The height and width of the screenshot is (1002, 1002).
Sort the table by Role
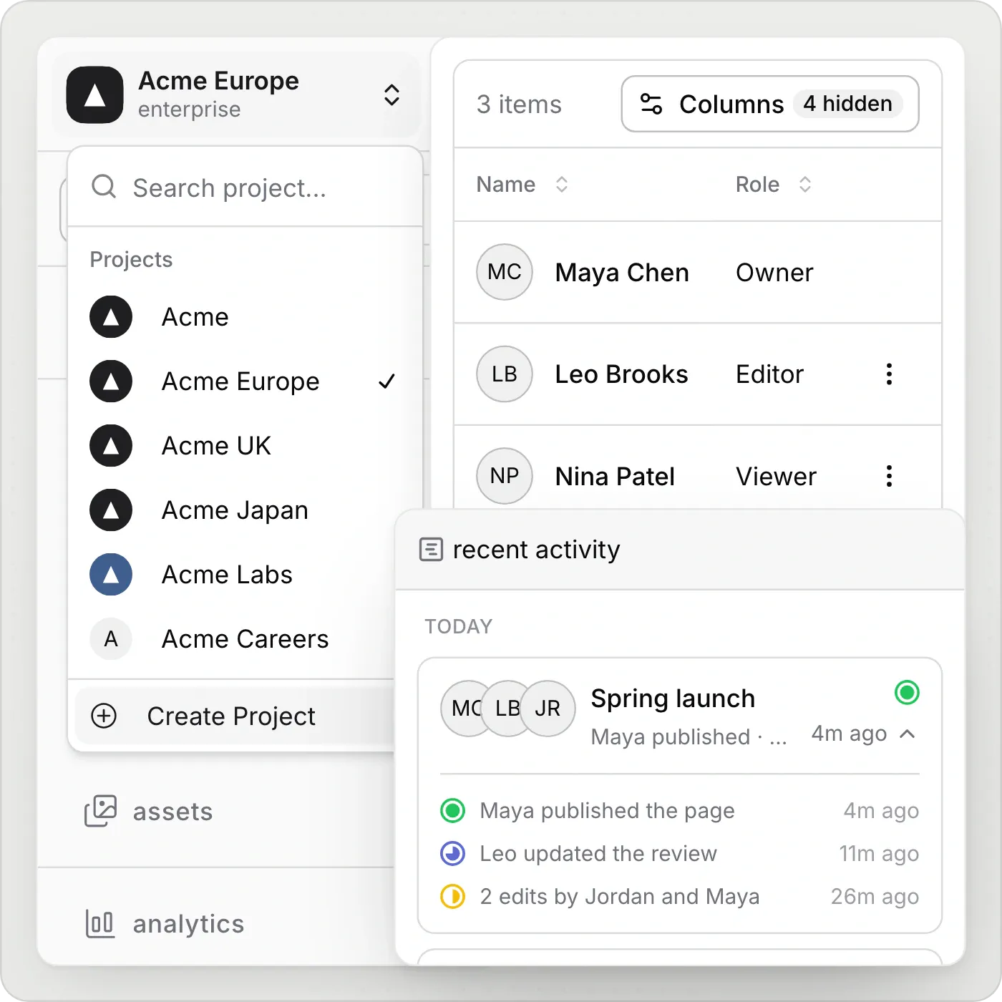tap(773, 185)
